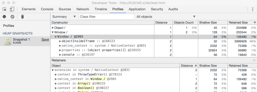Select the Profiles tab
The image size is (257, 92).
point(118,9)
